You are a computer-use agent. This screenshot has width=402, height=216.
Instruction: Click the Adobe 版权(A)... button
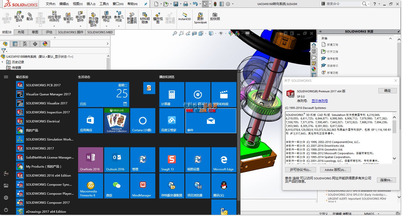pyautogui.click(x=335, y=170)
